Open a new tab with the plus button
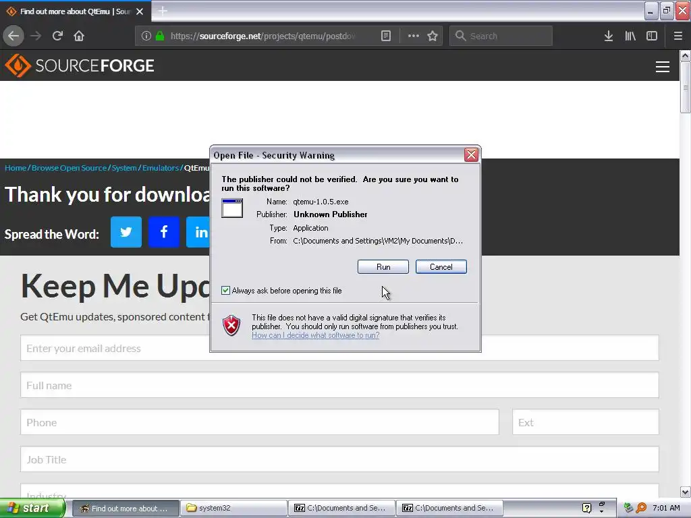 point(163,11)
